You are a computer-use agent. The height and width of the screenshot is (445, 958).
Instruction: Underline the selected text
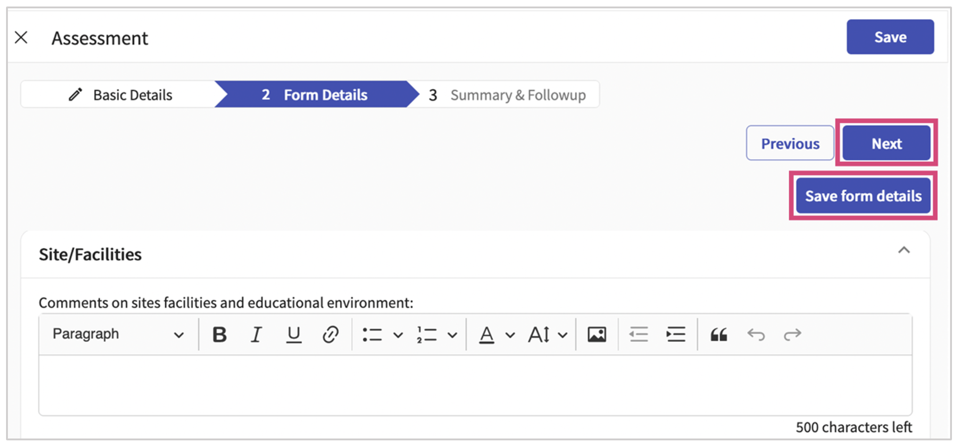(293, 334)
